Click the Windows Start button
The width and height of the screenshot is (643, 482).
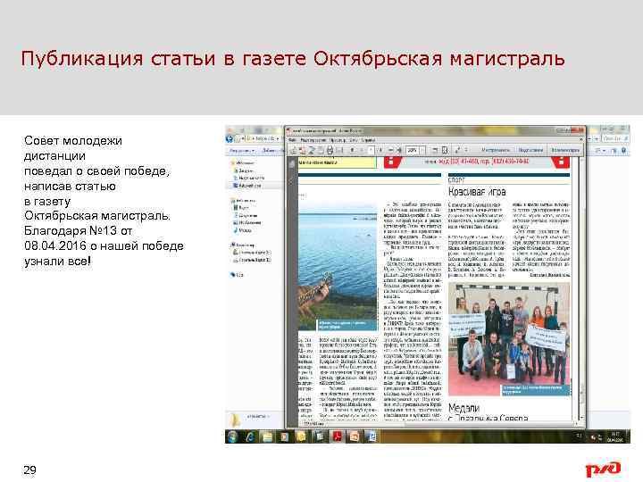(x=233, y=436)
